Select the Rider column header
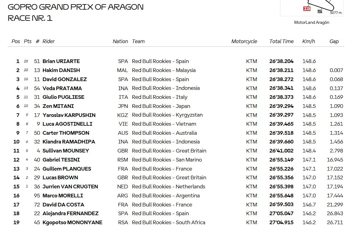The image size is (353, 226). pyautogui.click(x=49, y=41)
